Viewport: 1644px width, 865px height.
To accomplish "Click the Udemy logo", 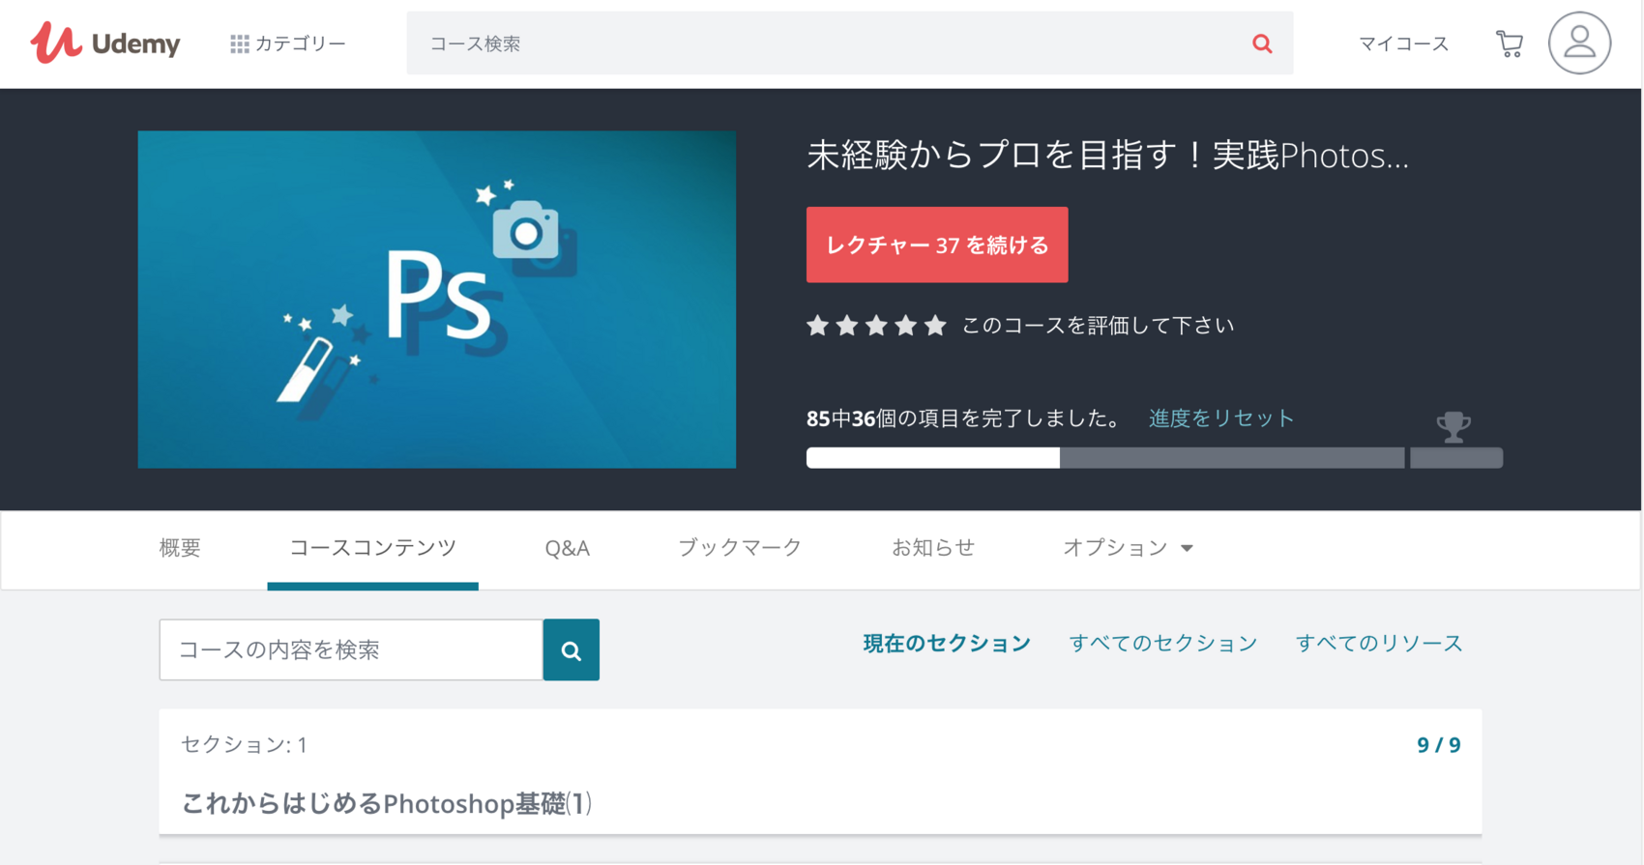I will point(104,43).
